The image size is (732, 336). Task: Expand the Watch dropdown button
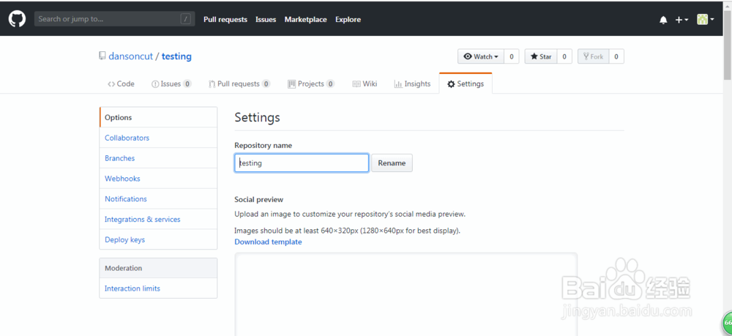(x=481, y=56)
